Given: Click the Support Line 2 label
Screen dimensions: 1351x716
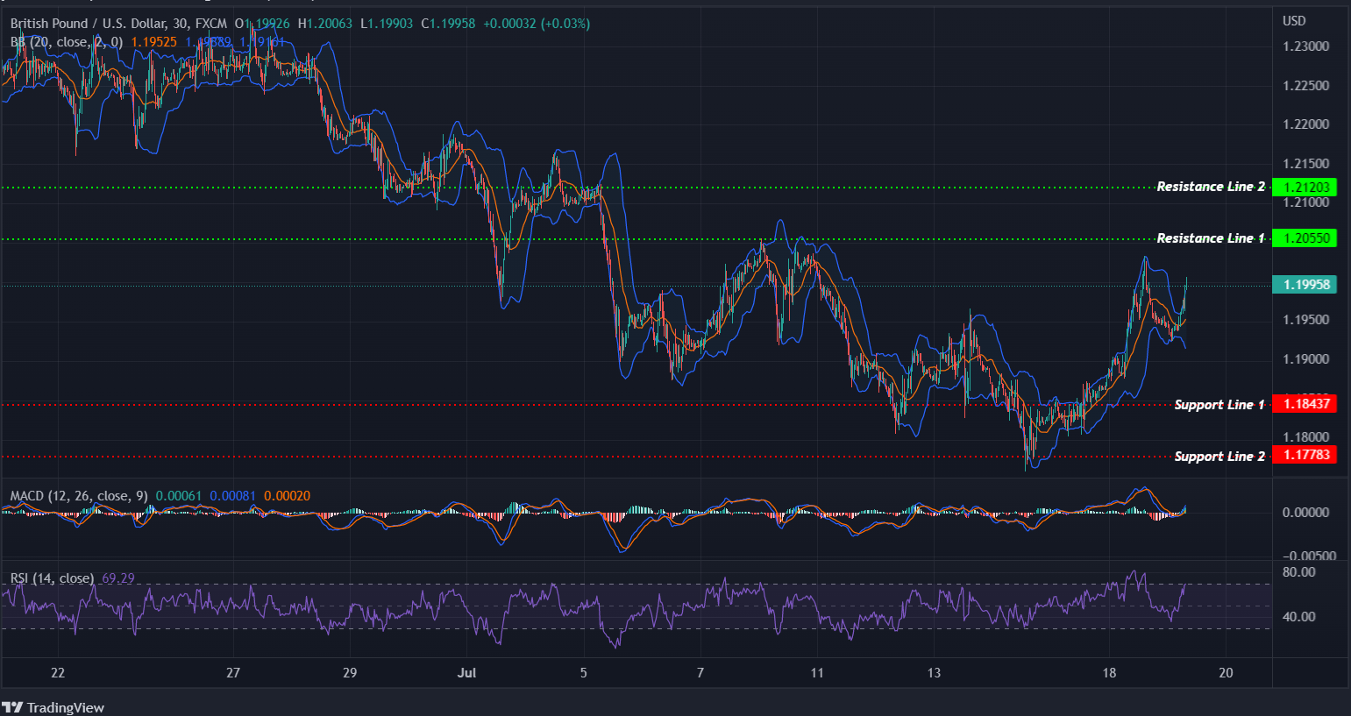Looking at the screenshot, I should [1219, 456].
